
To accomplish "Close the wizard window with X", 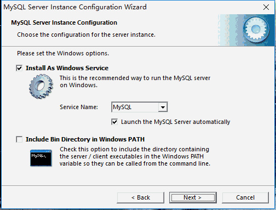I will point(266,7).
